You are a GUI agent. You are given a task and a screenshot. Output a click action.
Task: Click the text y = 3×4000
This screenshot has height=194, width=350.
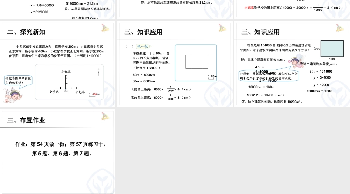coord(322,78)
